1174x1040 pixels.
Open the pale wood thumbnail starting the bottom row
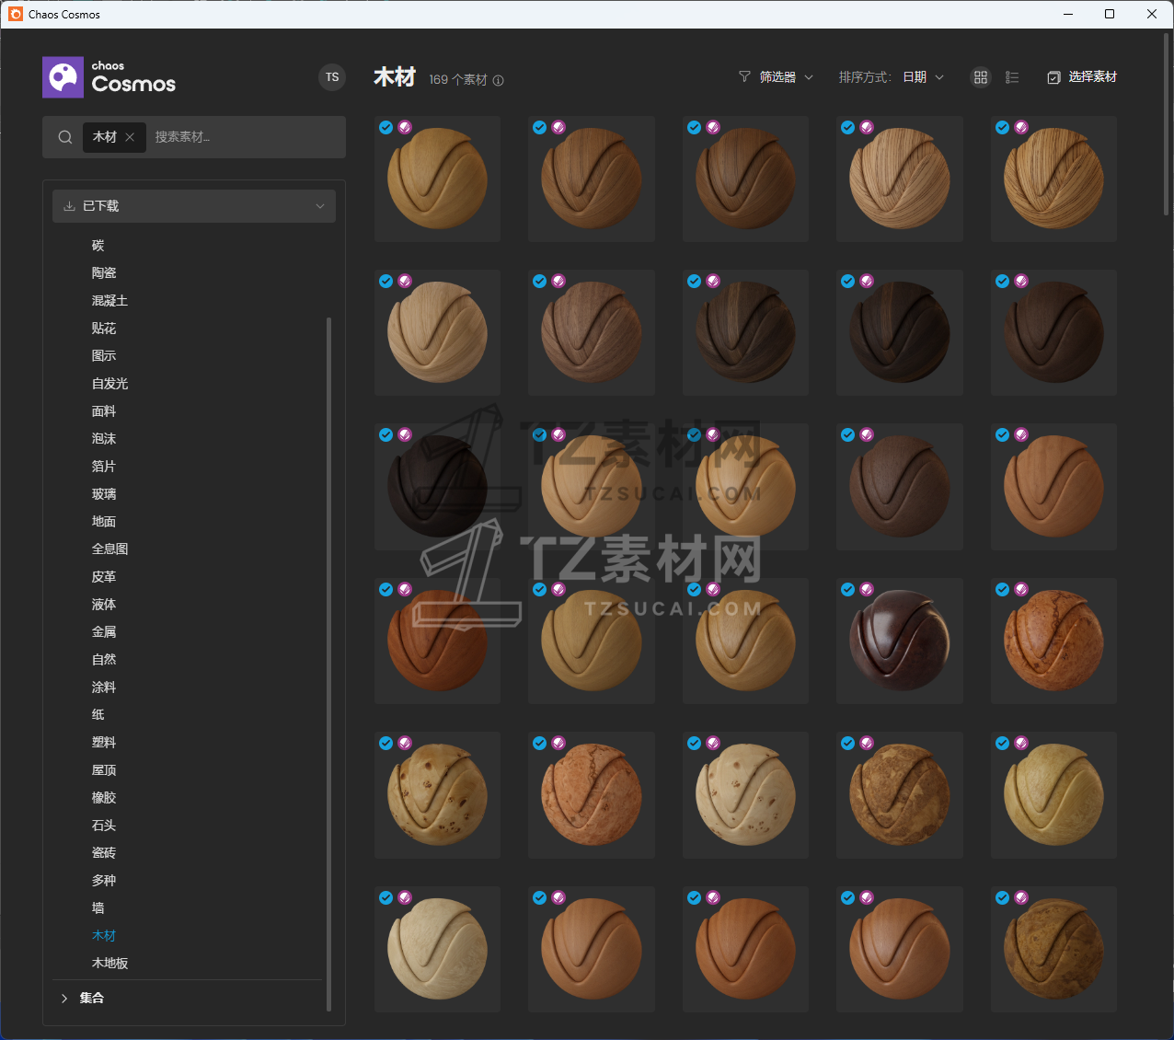tap(437, 949)
